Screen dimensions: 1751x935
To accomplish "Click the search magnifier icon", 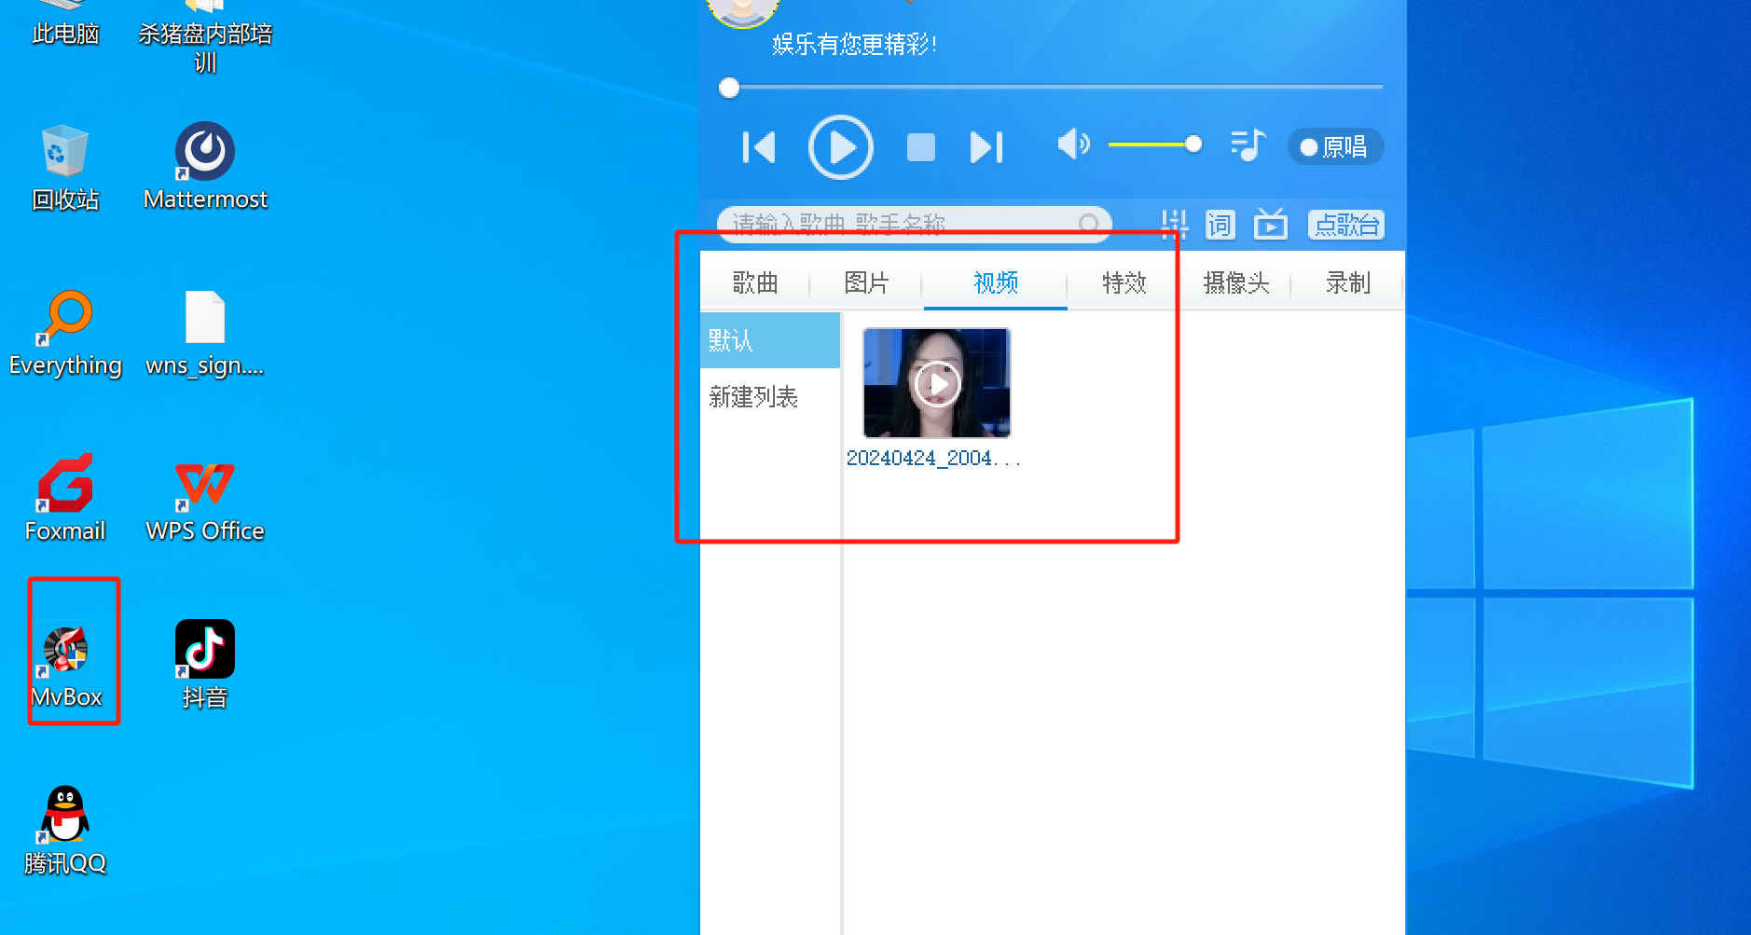I will (1087, 225).
